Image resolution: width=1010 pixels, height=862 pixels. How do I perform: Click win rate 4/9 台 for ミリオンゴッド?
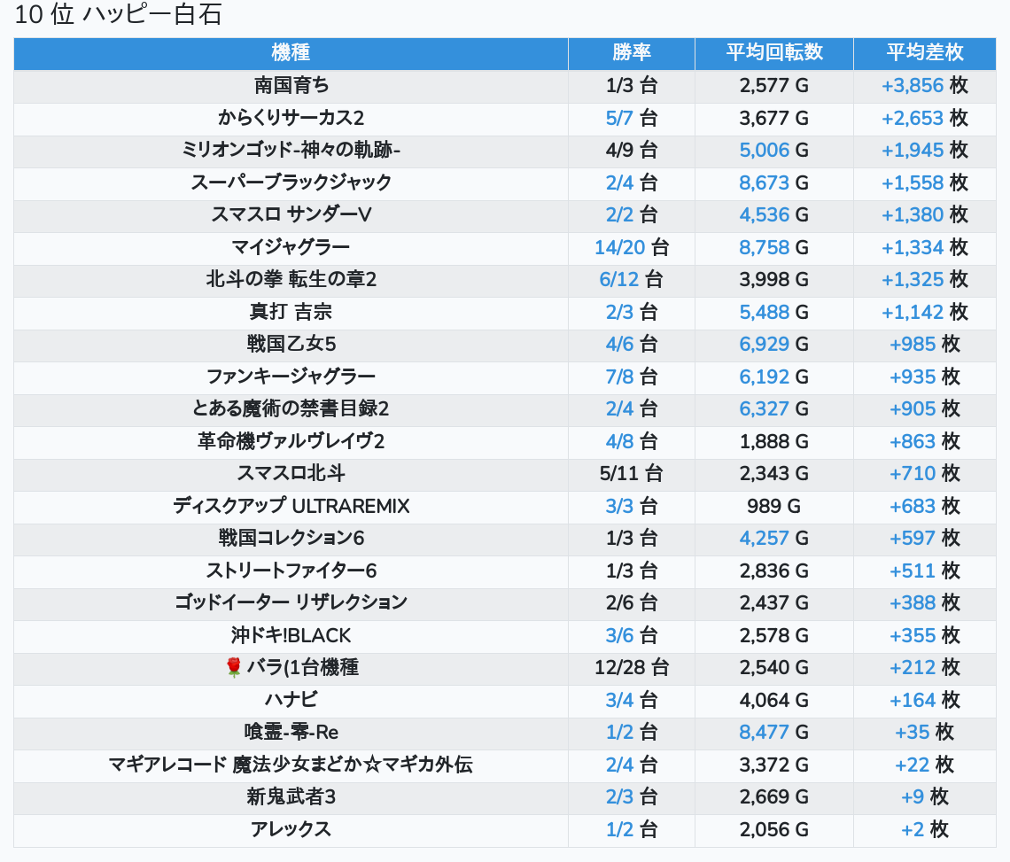point(631,150)
